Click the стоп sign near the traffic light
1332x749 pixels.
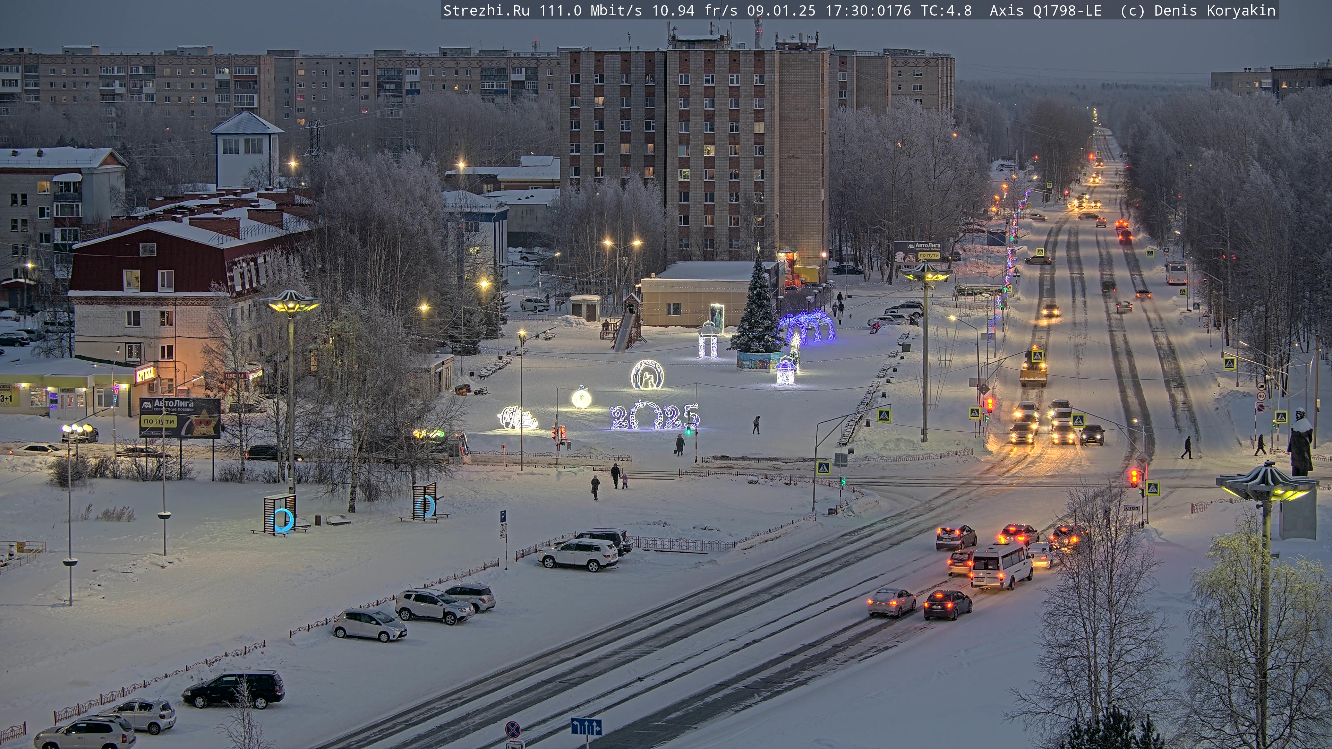[x=1132, y=508]
